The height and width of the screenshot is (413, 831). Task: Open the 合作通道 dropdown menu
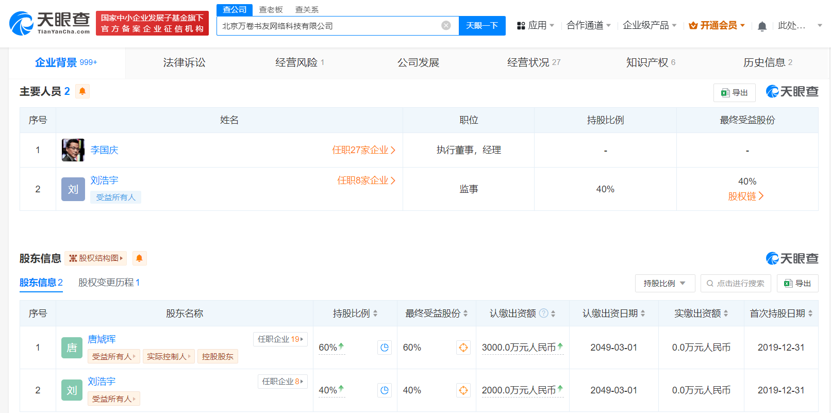click(589, 25)
